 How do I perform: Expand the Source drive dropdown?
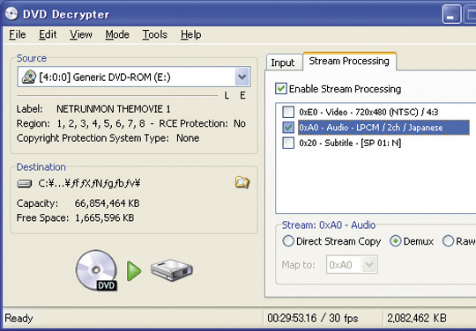point(242,77)
